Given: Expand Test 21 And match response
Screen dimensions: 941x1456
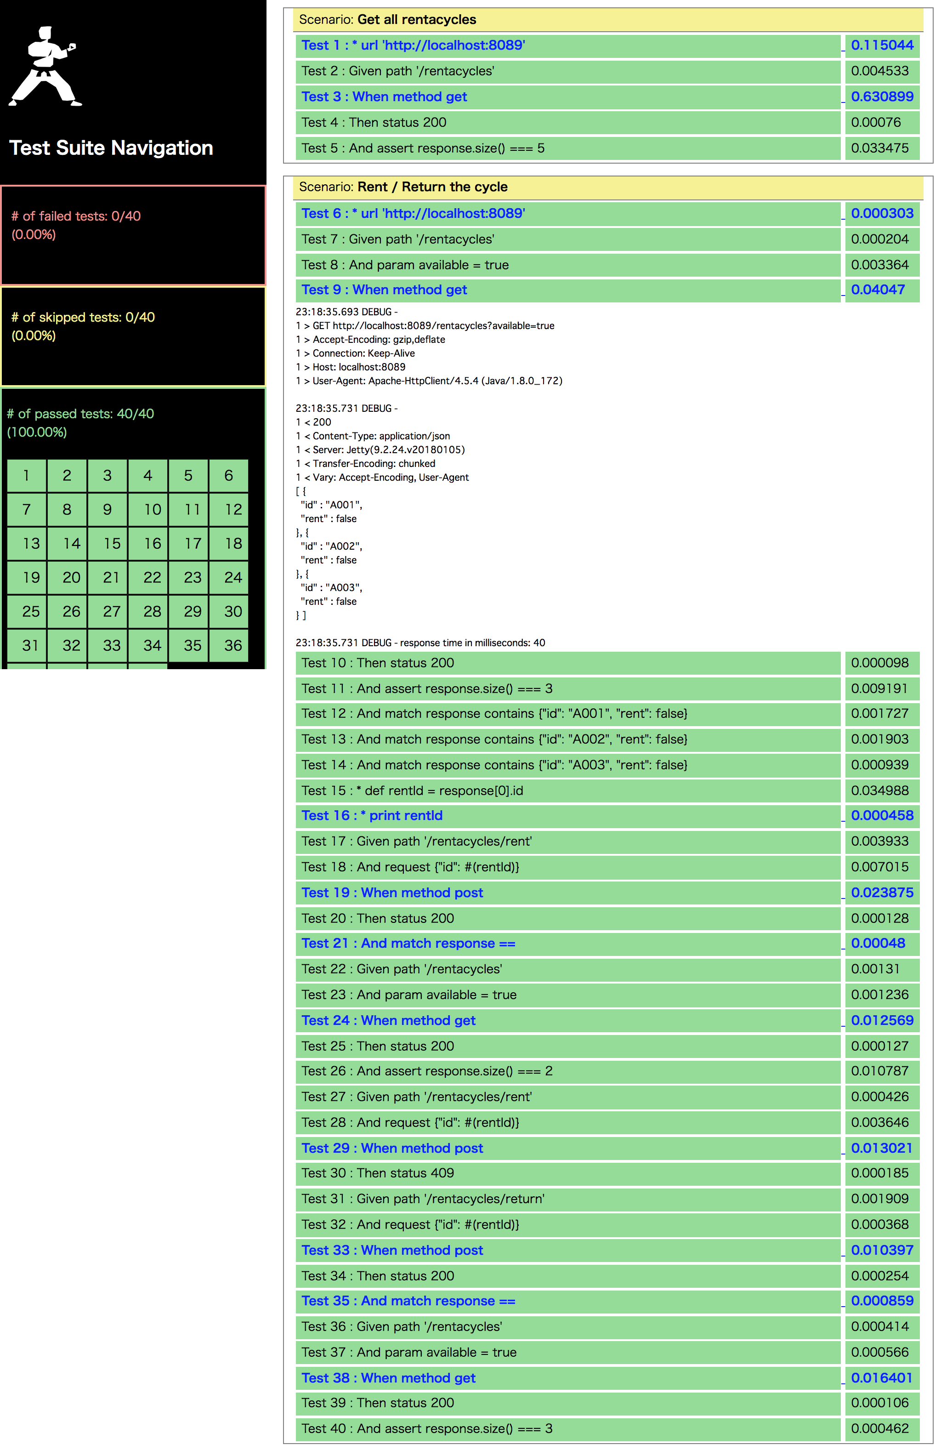Looking at the screenshot, I should click(x=408, y=943).
